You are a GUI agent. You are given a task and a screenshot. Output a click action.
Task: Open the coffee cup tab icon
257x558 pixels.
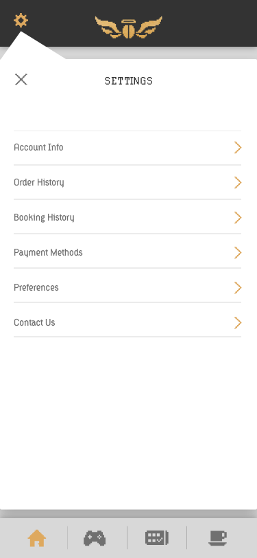tap(218, 538)
